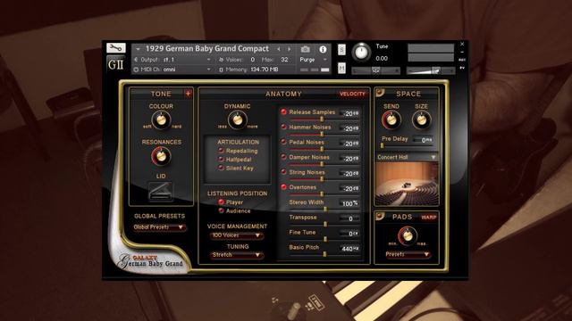The width and height of the screenshot is (572, 321).
Task: Click the Tune 0.00 value
Action: [382, 58]
